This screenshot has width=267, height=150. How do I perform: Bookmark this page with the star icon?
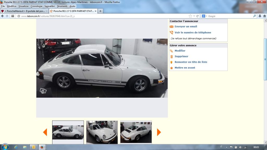(x=190, y=16)
